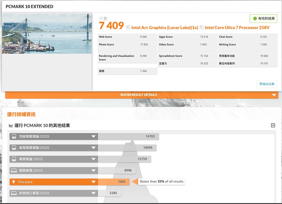
Task: Click the desktop icon beside 電競電腦 (2023)
Action: point(14,159)
